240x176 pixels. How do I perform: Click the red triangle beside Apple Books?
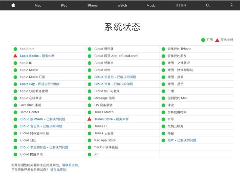[15, 56]
